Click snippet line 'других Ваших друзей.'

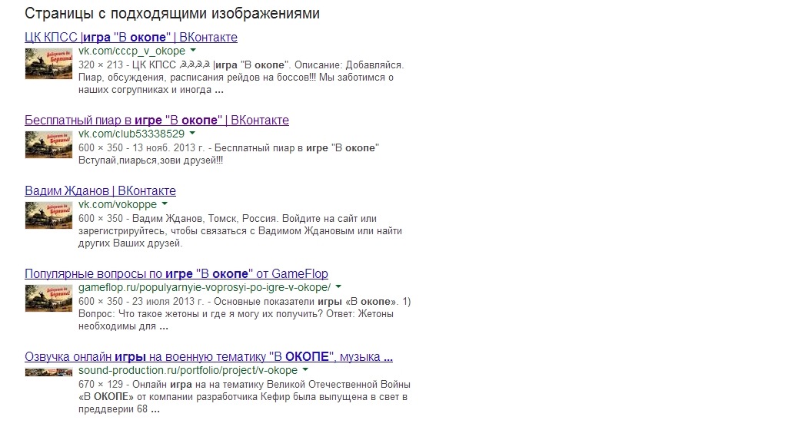point(131,243)
